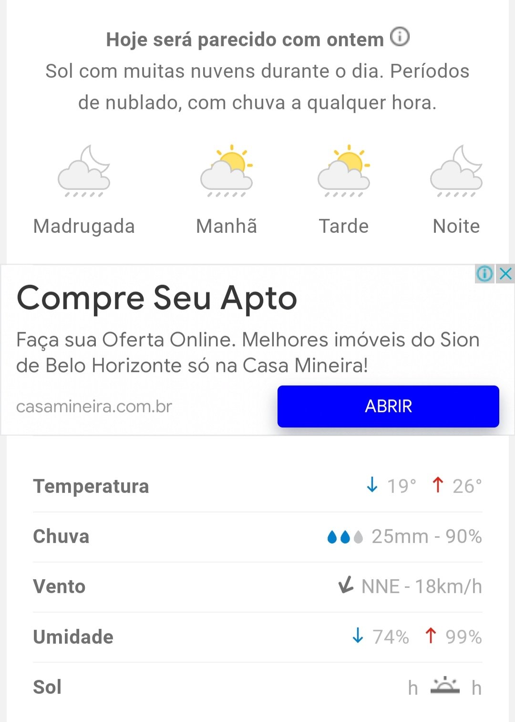Open the casamineira.com.br link
The height and width of the screenshot is (722, 515).
tap(94, 407)
